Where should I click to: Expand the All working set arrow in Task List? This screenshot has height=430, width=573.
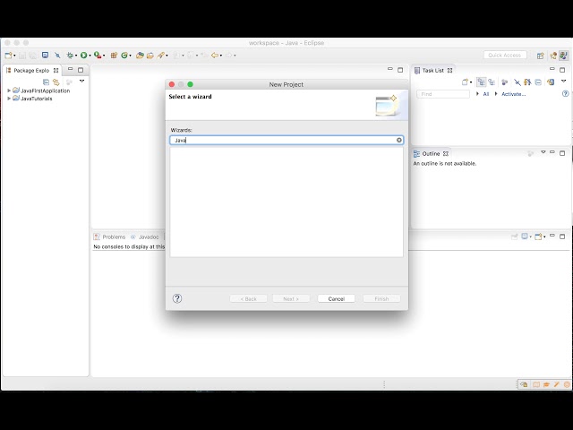pyautogui.click(x=477, y=94)
